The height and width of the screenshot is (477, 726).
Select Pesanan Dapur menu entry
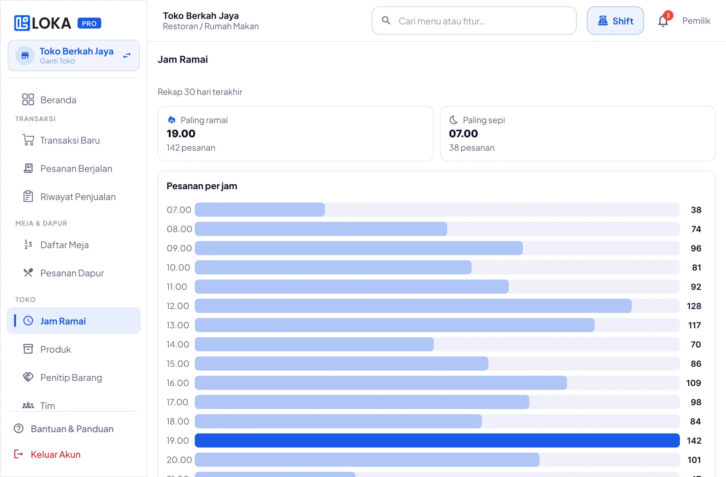coord(74,273)
